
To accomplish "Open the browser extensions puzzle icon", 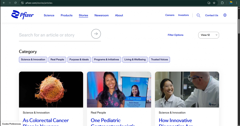I will click(x=222, y=3).
